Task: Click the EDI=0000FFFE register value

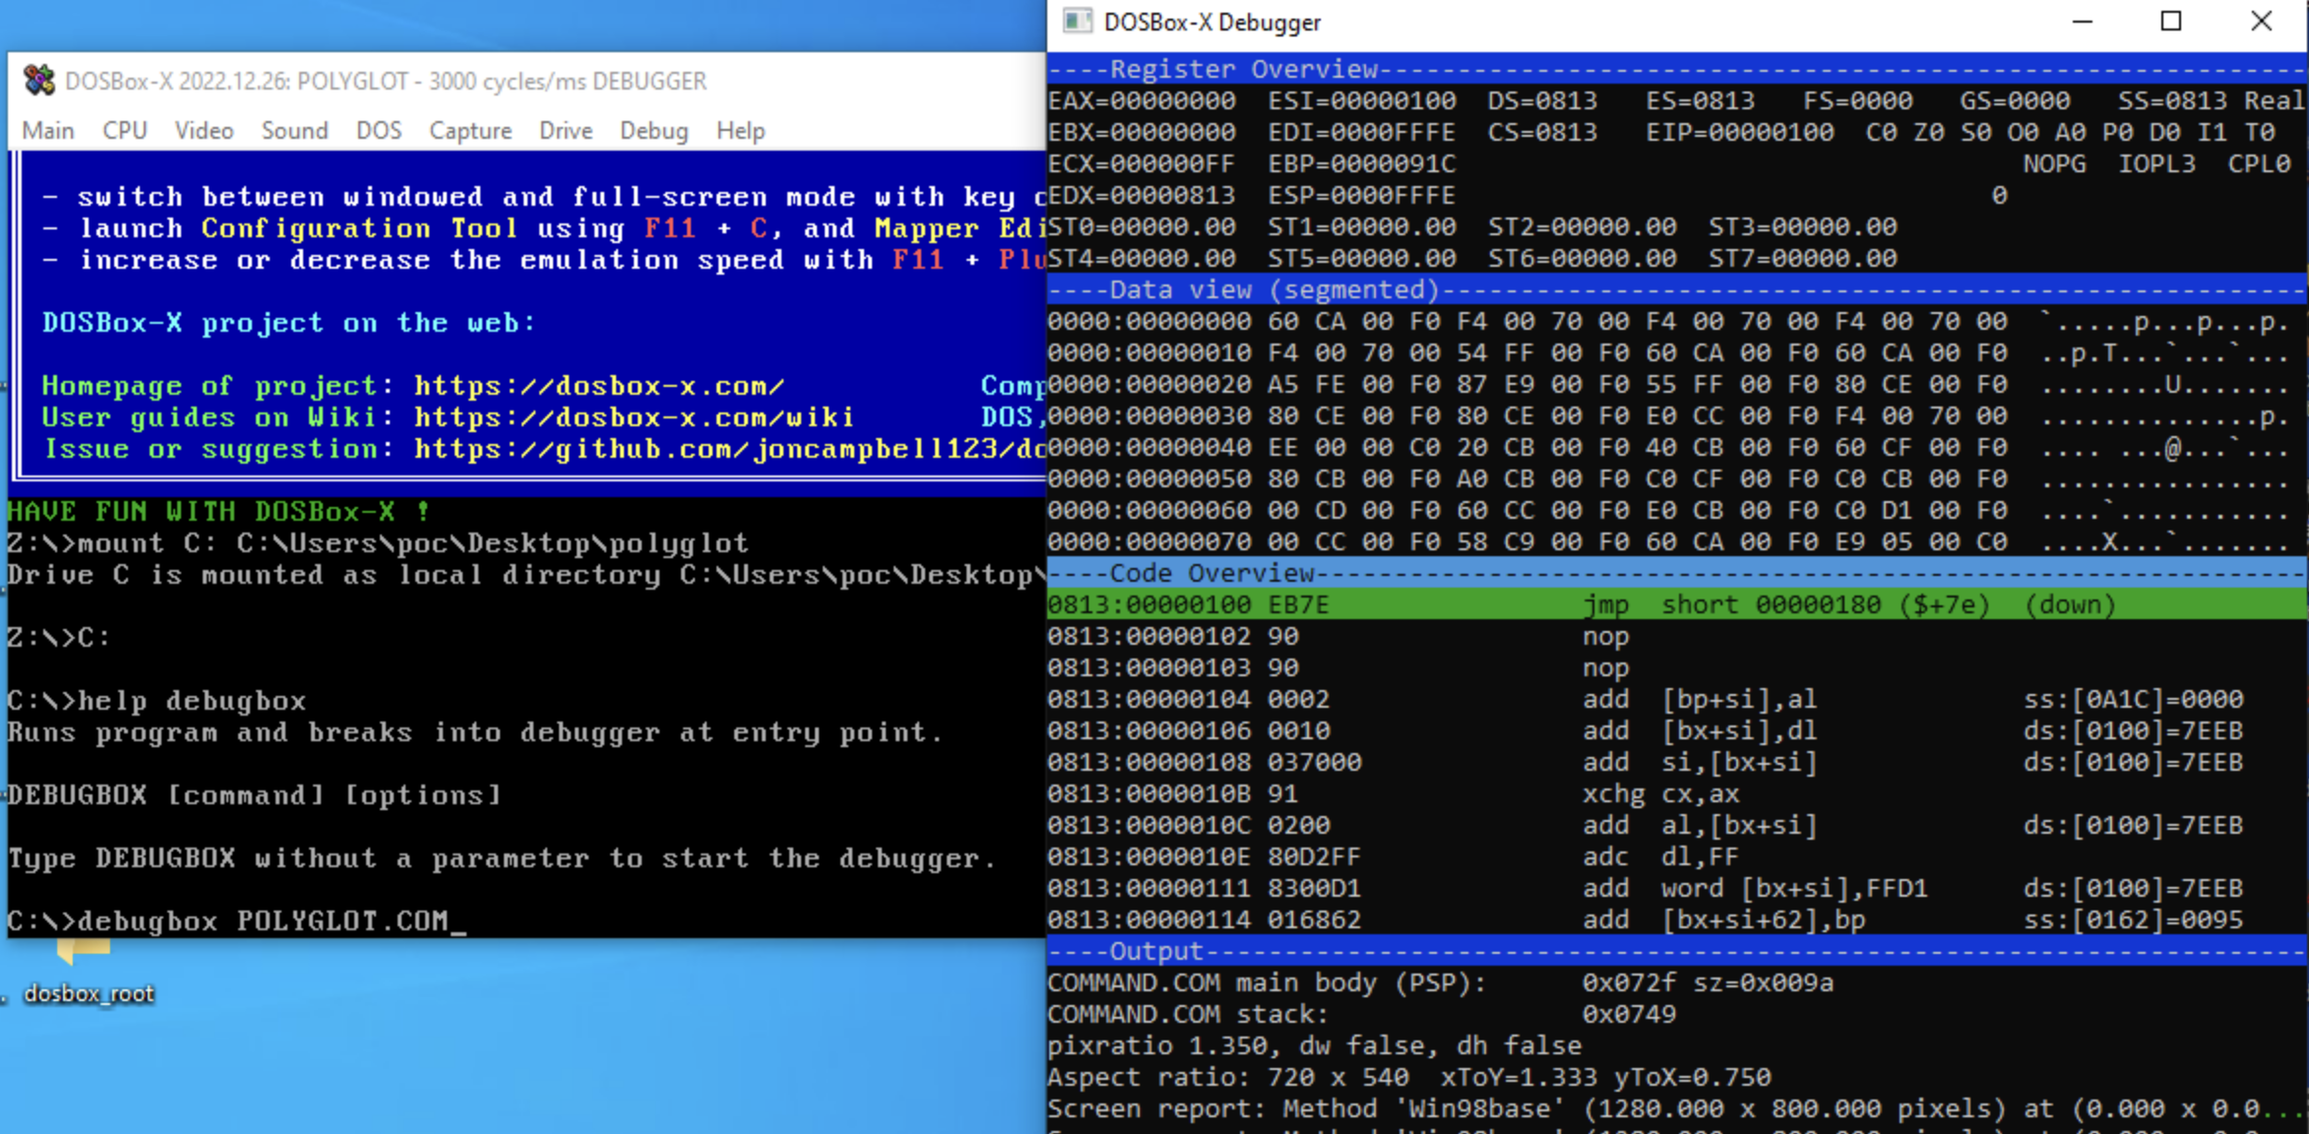Action: point(1362,132)
